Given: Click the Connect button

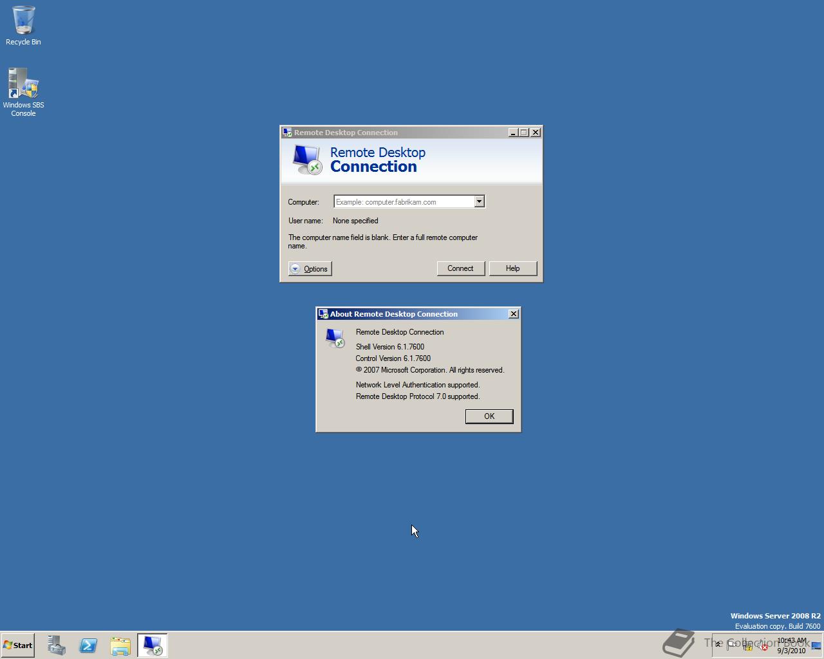Looking at the screenshot, I should 460,268.
